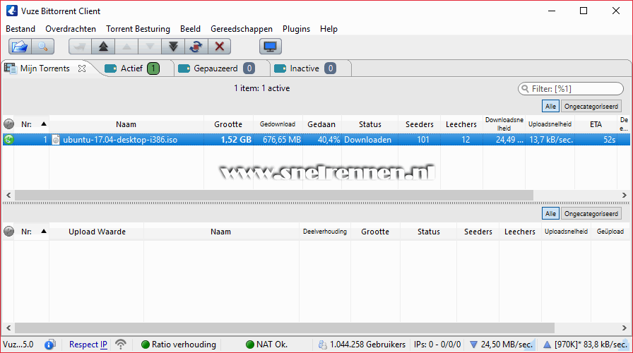Click the health column icon in downloads header
The width and height of the screenshot is (633, 353).
click(x=8, y=124)
